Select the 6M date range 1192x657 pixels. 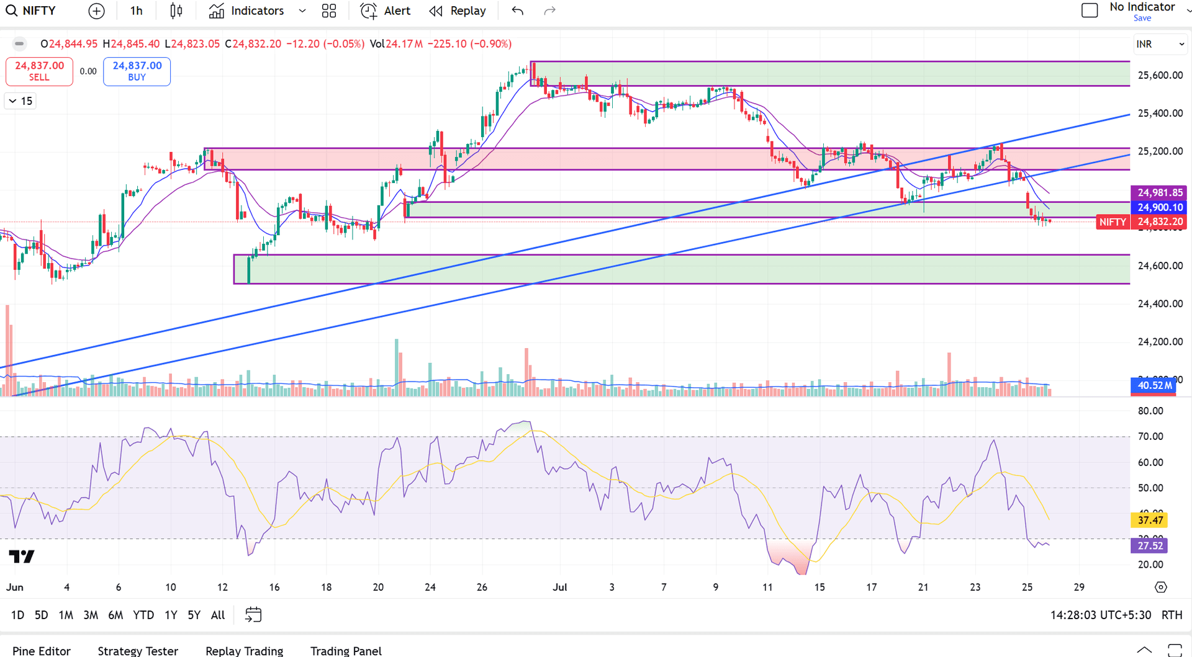click(115, 615)
